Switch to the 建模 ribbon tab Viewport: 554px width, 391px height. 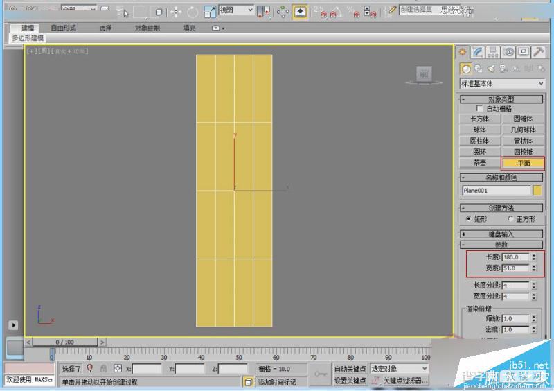point(28,28)
